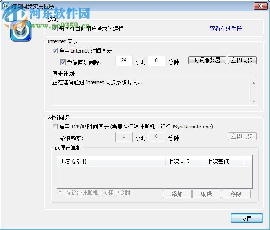270x230 pixels.
Task: Click the 应用 button
Action: tap(247, 218)
